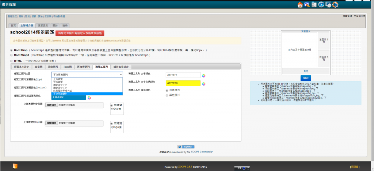
Task: Click the orange RSS feed icon
Action: coord(15,166)
